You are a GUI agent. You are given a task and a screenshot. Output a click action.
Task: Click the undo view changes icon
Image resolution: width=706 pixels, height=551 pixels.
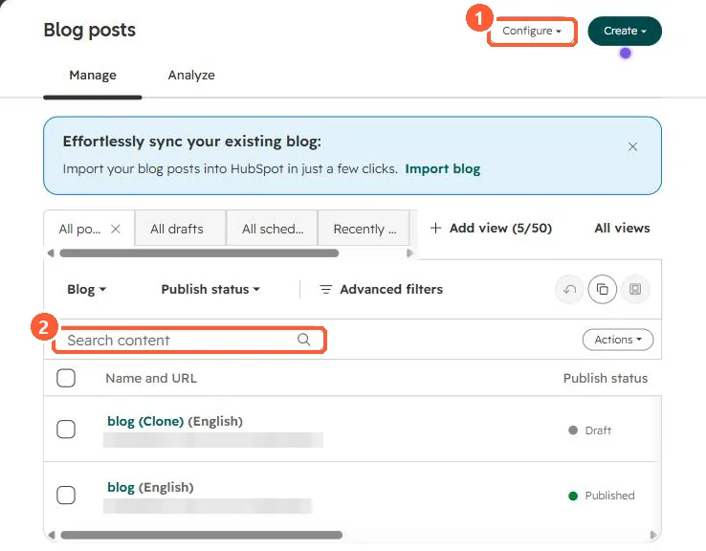569,289
